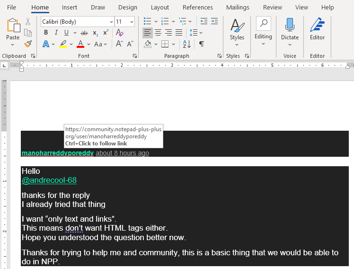Switch to the Design tab

[x=128, y=8]
